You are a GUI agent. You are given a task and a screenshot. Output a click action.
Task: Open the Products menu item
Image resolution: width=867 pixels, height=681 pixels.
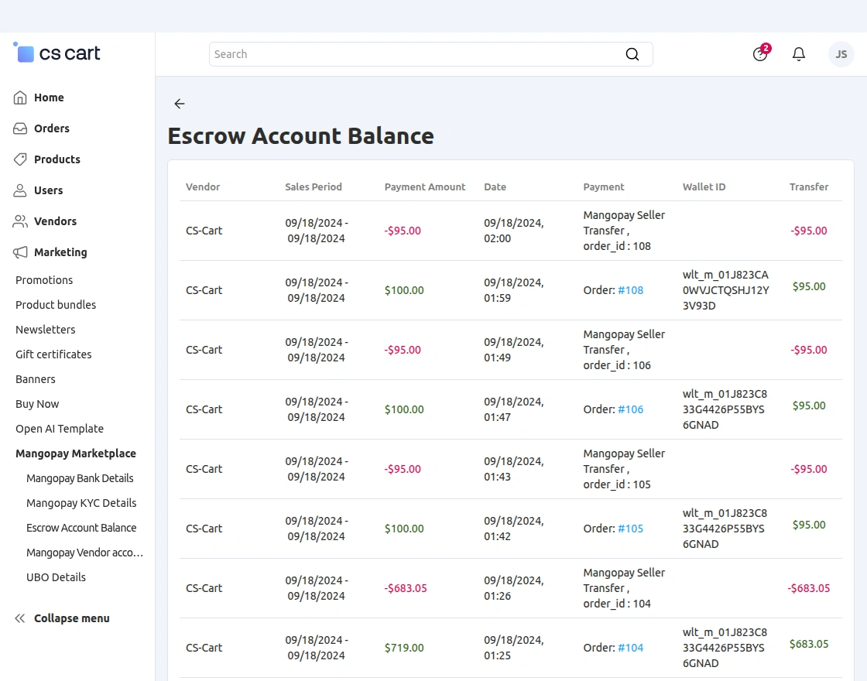pyautogui.click(x=57, y=159)
